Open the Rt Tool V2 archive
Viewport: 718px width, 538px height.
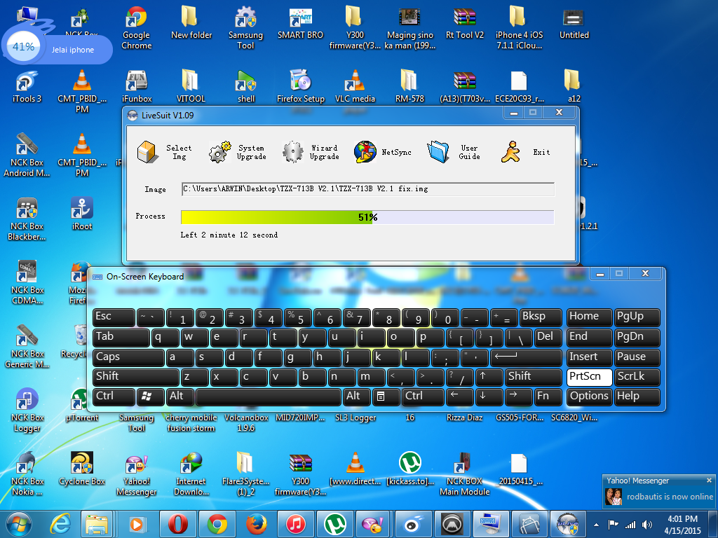click(465, 18)
